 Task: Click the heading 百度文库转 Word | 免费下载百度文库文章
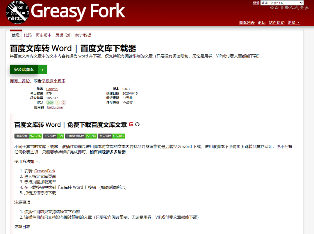(70, 125)
